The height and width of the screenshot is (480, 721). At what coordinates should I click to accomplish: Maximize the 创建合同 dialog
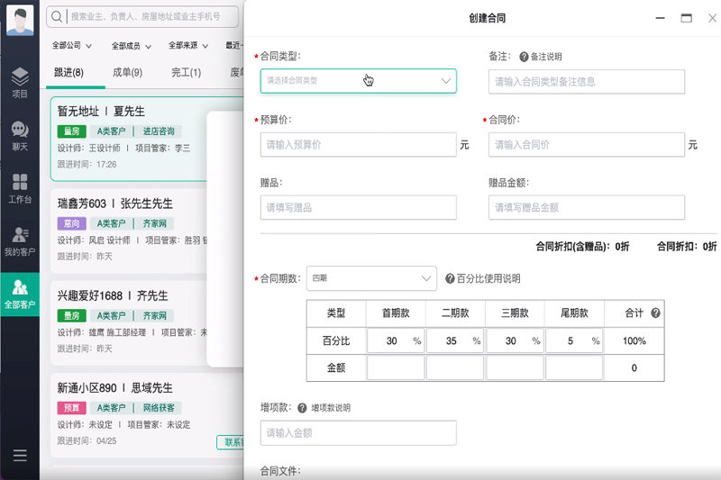[687, 18]
